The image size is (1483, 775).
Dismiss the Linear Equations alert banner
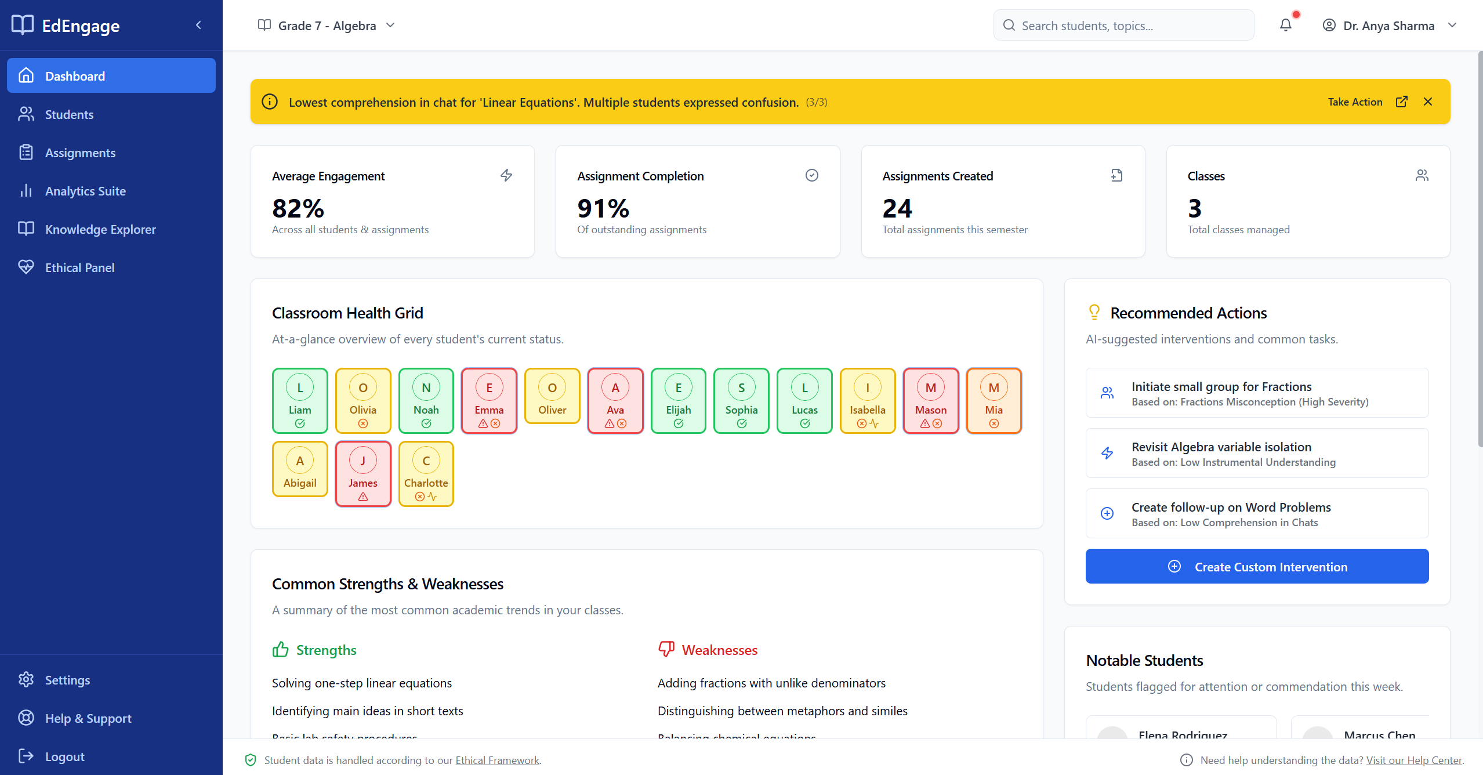1428,101
